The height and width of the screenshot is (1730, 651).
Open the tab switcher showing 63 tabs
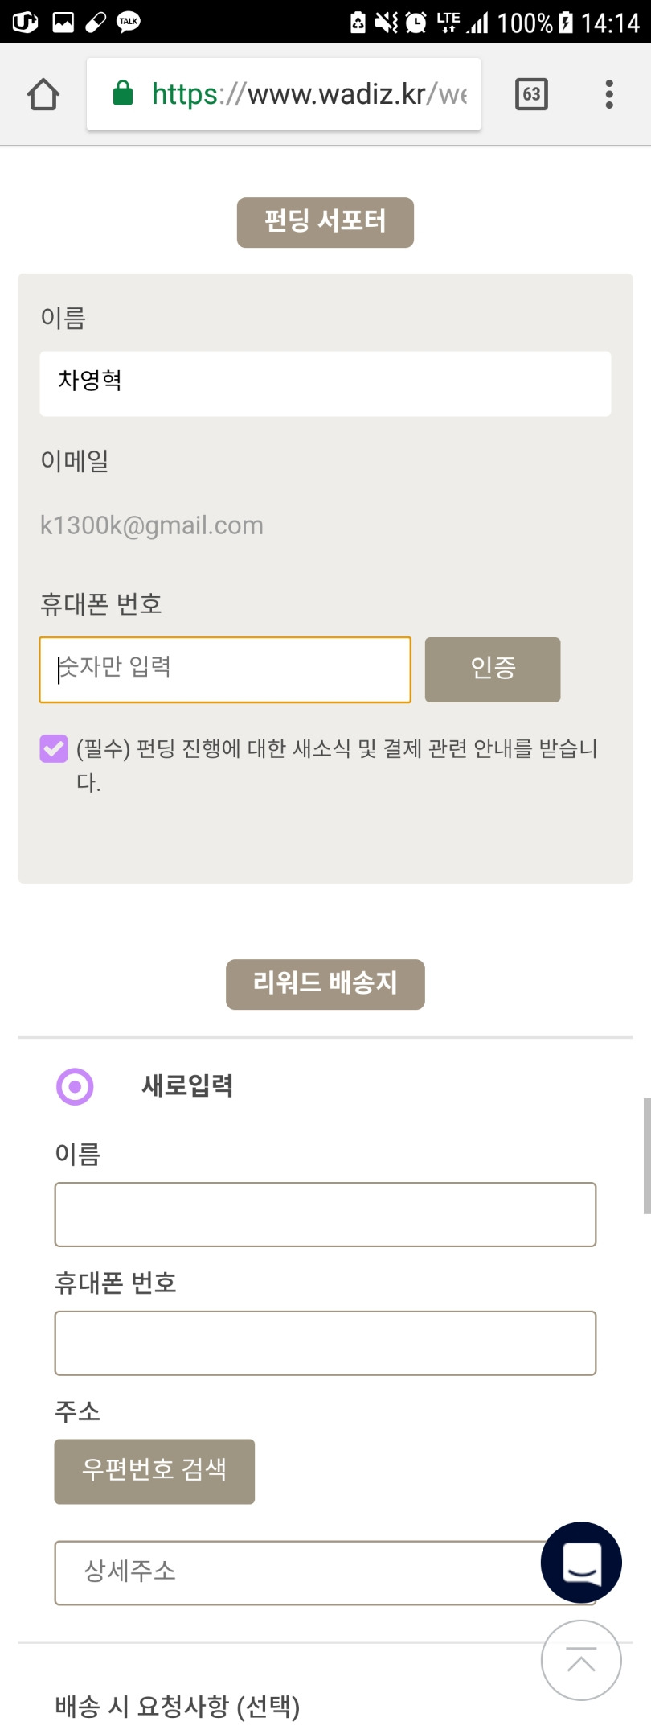pyautogui.click(x=531, y=94)
